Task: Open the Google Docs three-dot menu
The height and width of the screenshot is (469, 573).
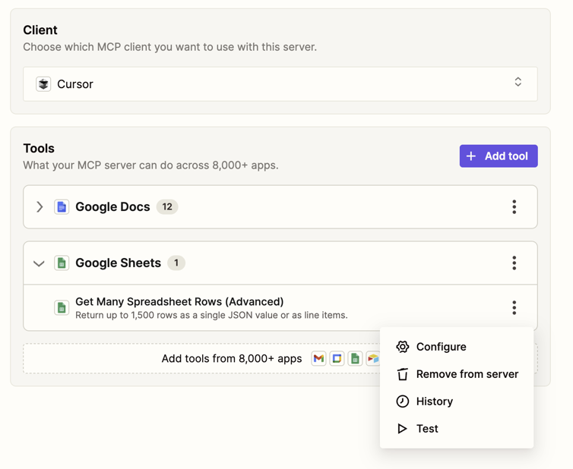Action: click(514, 207)
